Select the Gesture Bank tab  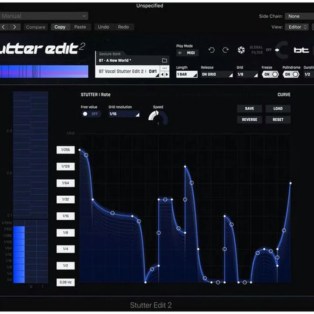click(x=110, y=54)
